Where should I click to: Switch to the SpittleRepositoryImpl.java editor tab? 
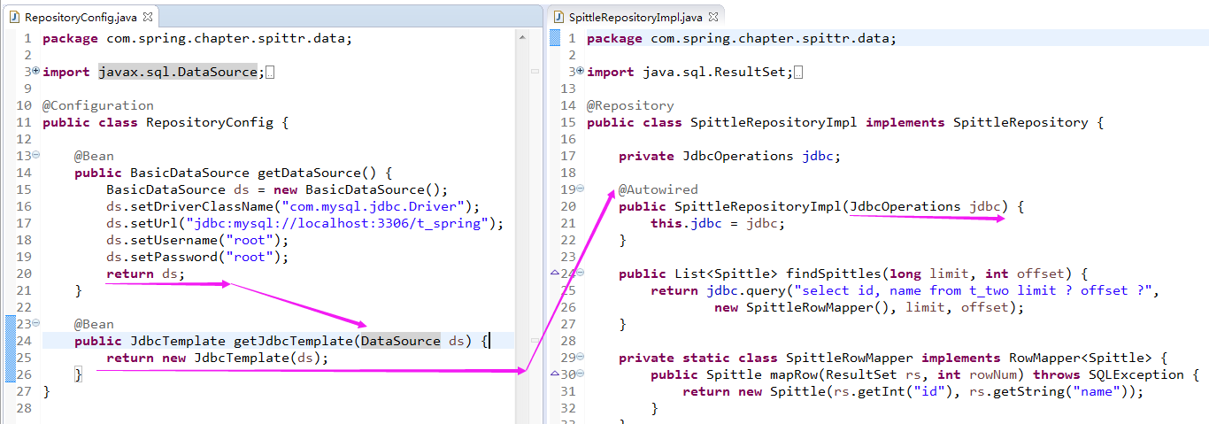point(635,17)
